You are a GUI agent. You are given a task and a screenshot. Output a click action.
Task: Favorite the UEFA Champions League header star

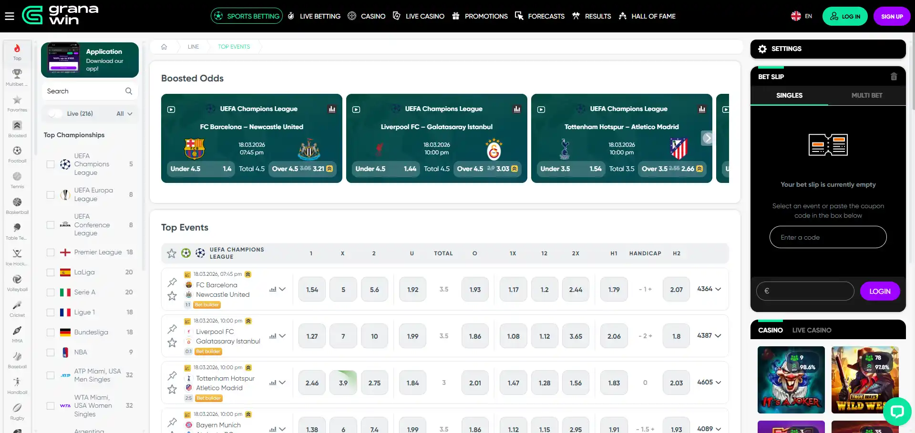(x=172, y=253)
